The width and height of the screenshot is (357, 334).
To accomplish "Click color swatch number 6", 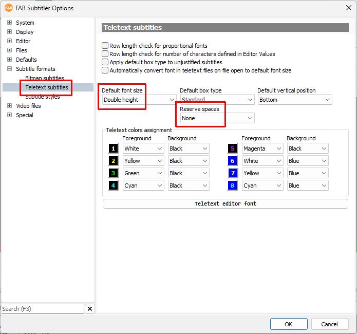I will [233, 161].
